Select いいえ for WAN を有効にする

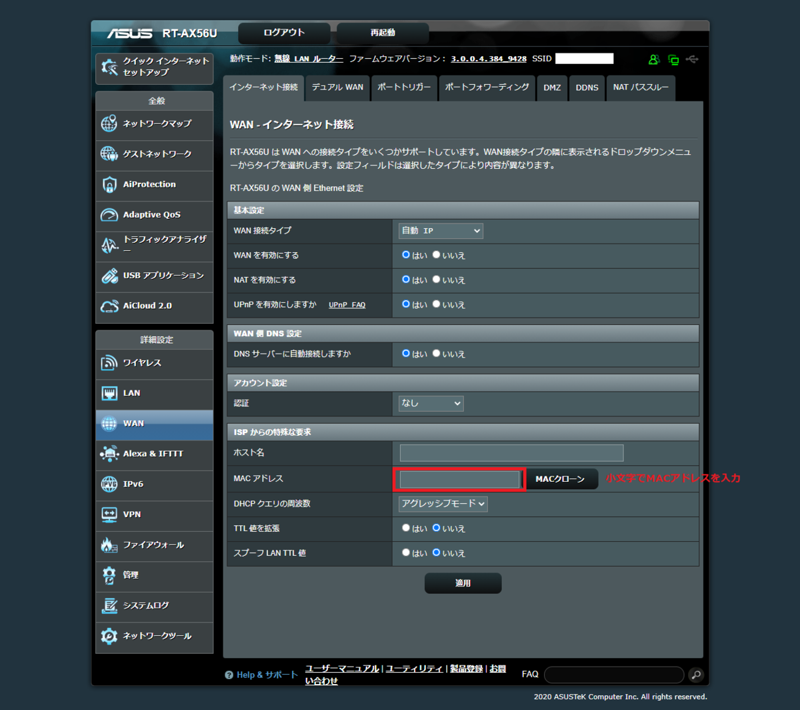pyautogui.click(x=436, y=255)
